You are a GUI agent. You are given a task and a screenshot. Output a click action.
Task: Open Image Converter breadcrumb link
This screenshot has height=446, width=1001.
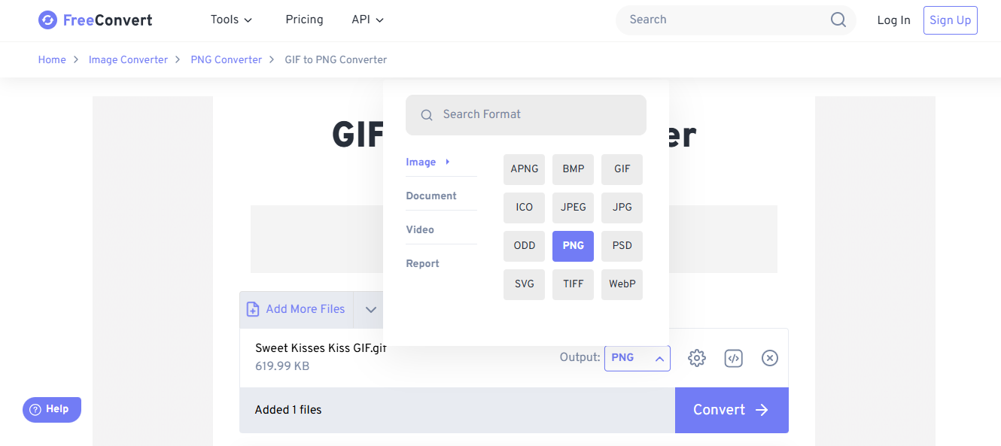[x=128, y=59]
